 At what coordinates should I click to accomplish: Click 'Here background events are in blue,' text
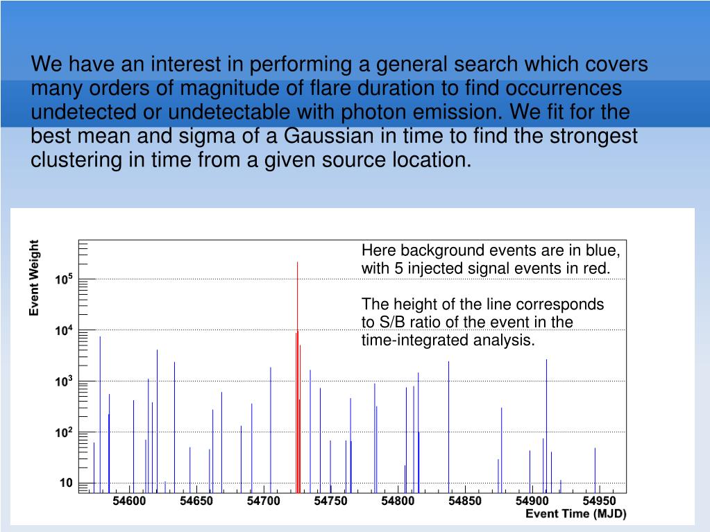[x=491, y=250]
